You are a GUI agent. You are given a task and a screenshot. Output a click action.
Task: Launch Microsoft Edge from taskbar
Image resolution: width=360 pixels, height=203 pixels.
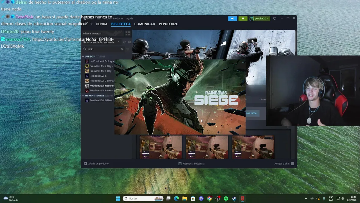click(x=176, y=198)
